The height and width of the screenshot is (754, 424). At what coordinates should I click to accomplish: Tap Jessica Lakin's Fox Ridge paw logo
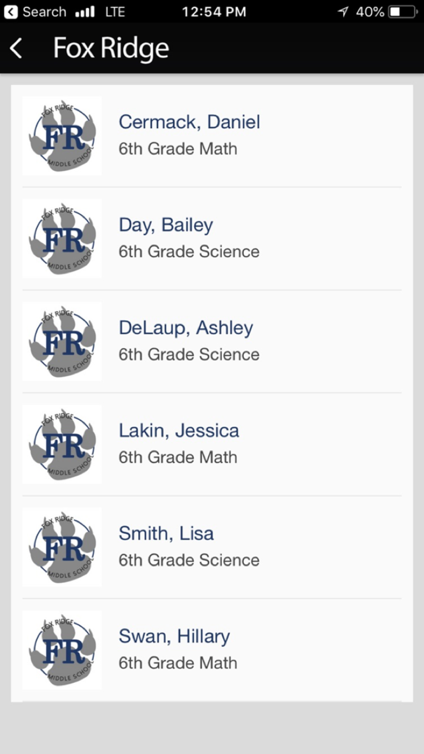[x=62, y=444]
